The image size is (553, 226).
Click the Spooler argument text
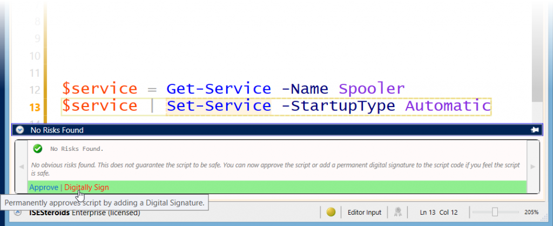tap(372, 88)
